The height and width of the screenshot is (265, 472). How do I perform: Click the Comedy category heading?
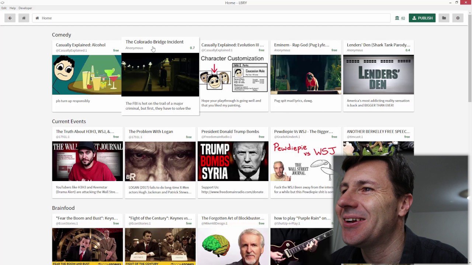click(62, 35)
